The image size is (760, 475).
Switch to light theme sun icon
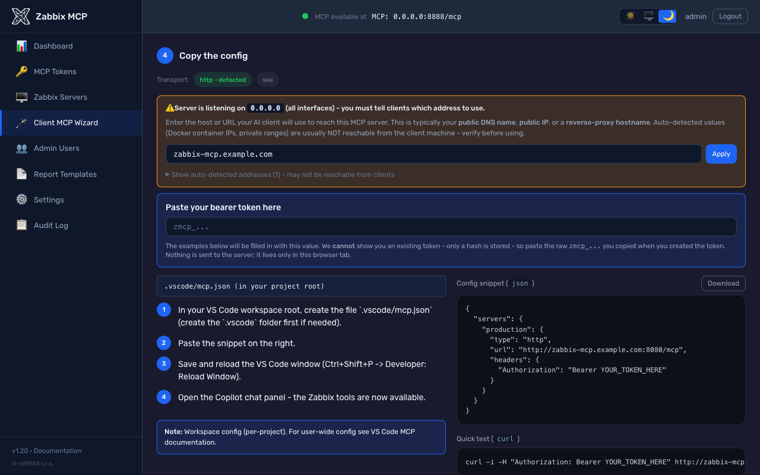(x=630, y=16)
